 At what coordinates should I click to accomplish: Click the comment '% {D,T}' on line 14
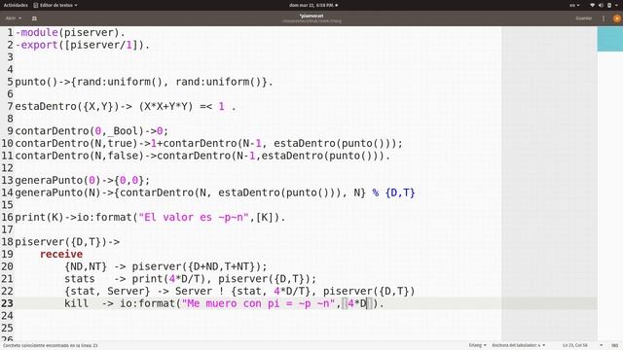click(x=393, y=192)
